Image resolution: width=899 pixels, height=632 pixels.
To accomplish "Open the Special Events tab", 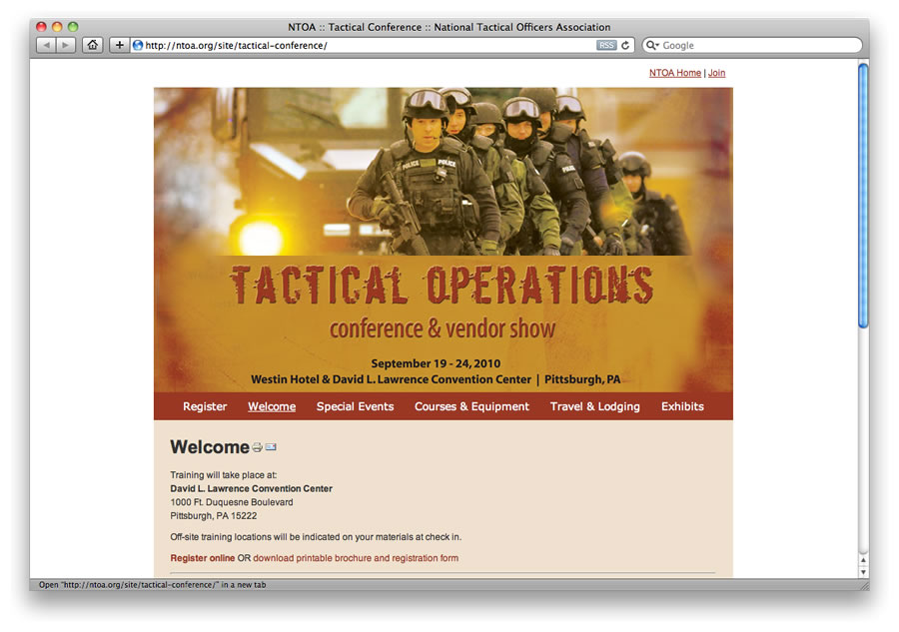I will click(x=355, y=406).
